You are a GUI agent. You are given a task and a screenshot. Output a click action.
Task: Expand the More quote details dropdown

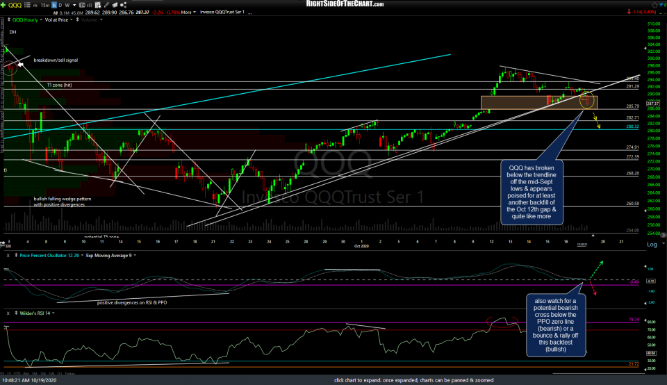click(x=188, y=12)
